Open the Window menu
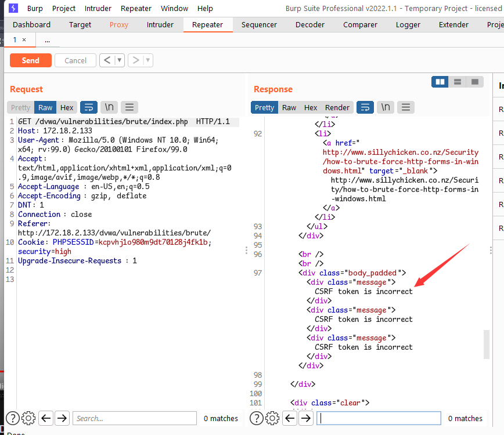 (175, 8)
